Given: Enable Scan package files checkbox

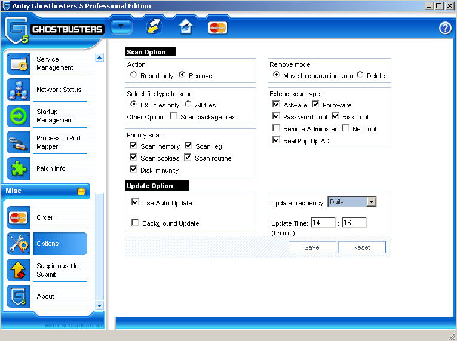Looking at the screenshot, I should [173, 116].
